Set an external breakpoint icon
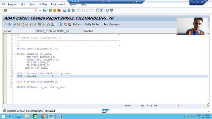The width and height of the screenshot is (212, 119). [x=70, y=24]
